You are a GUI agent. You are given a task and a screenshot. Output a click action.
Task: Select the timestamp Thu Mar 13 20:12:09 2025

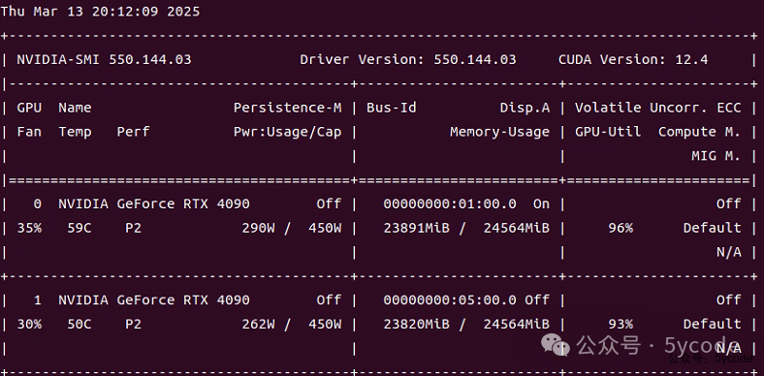tap(101, 12)
